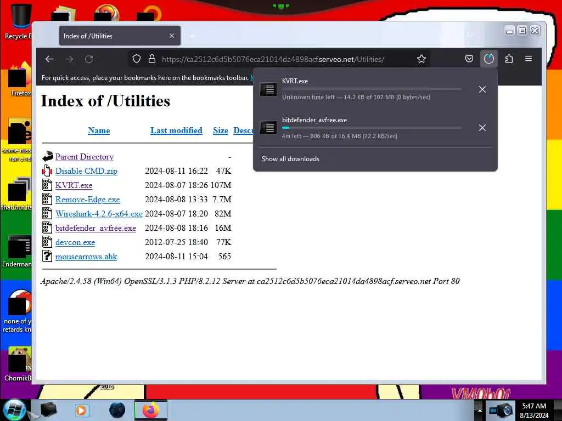
Task: Sort listing by Name column
Action: 99,130
